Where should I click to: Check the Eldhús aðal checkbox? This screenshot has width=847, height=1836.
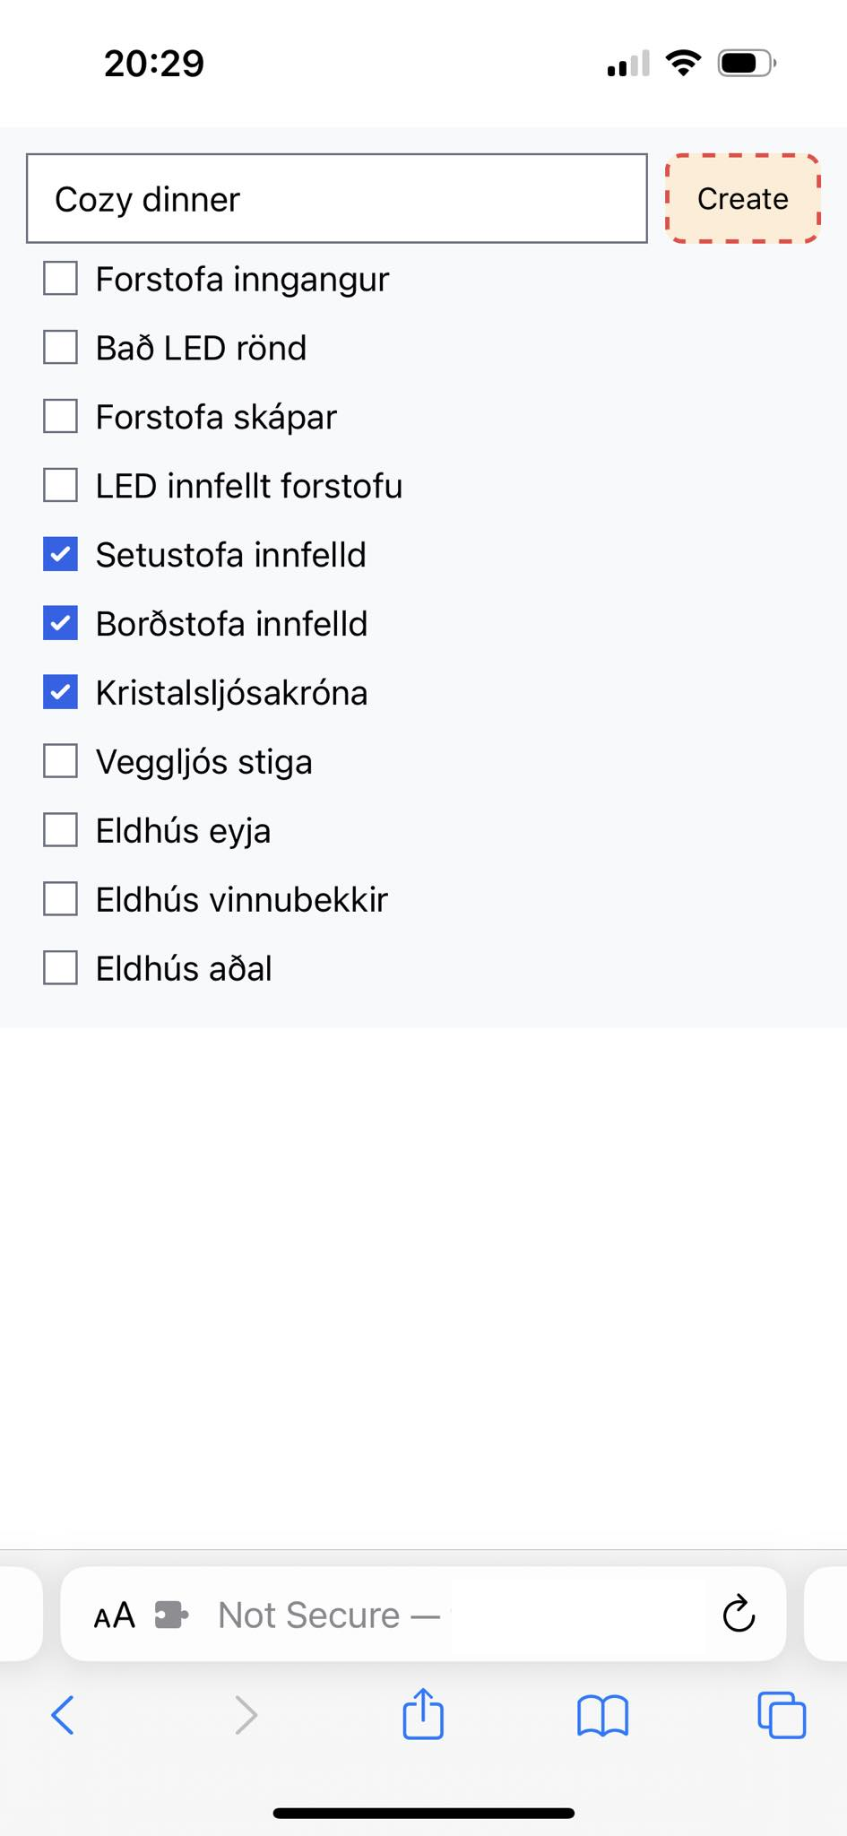coord(60,968)
